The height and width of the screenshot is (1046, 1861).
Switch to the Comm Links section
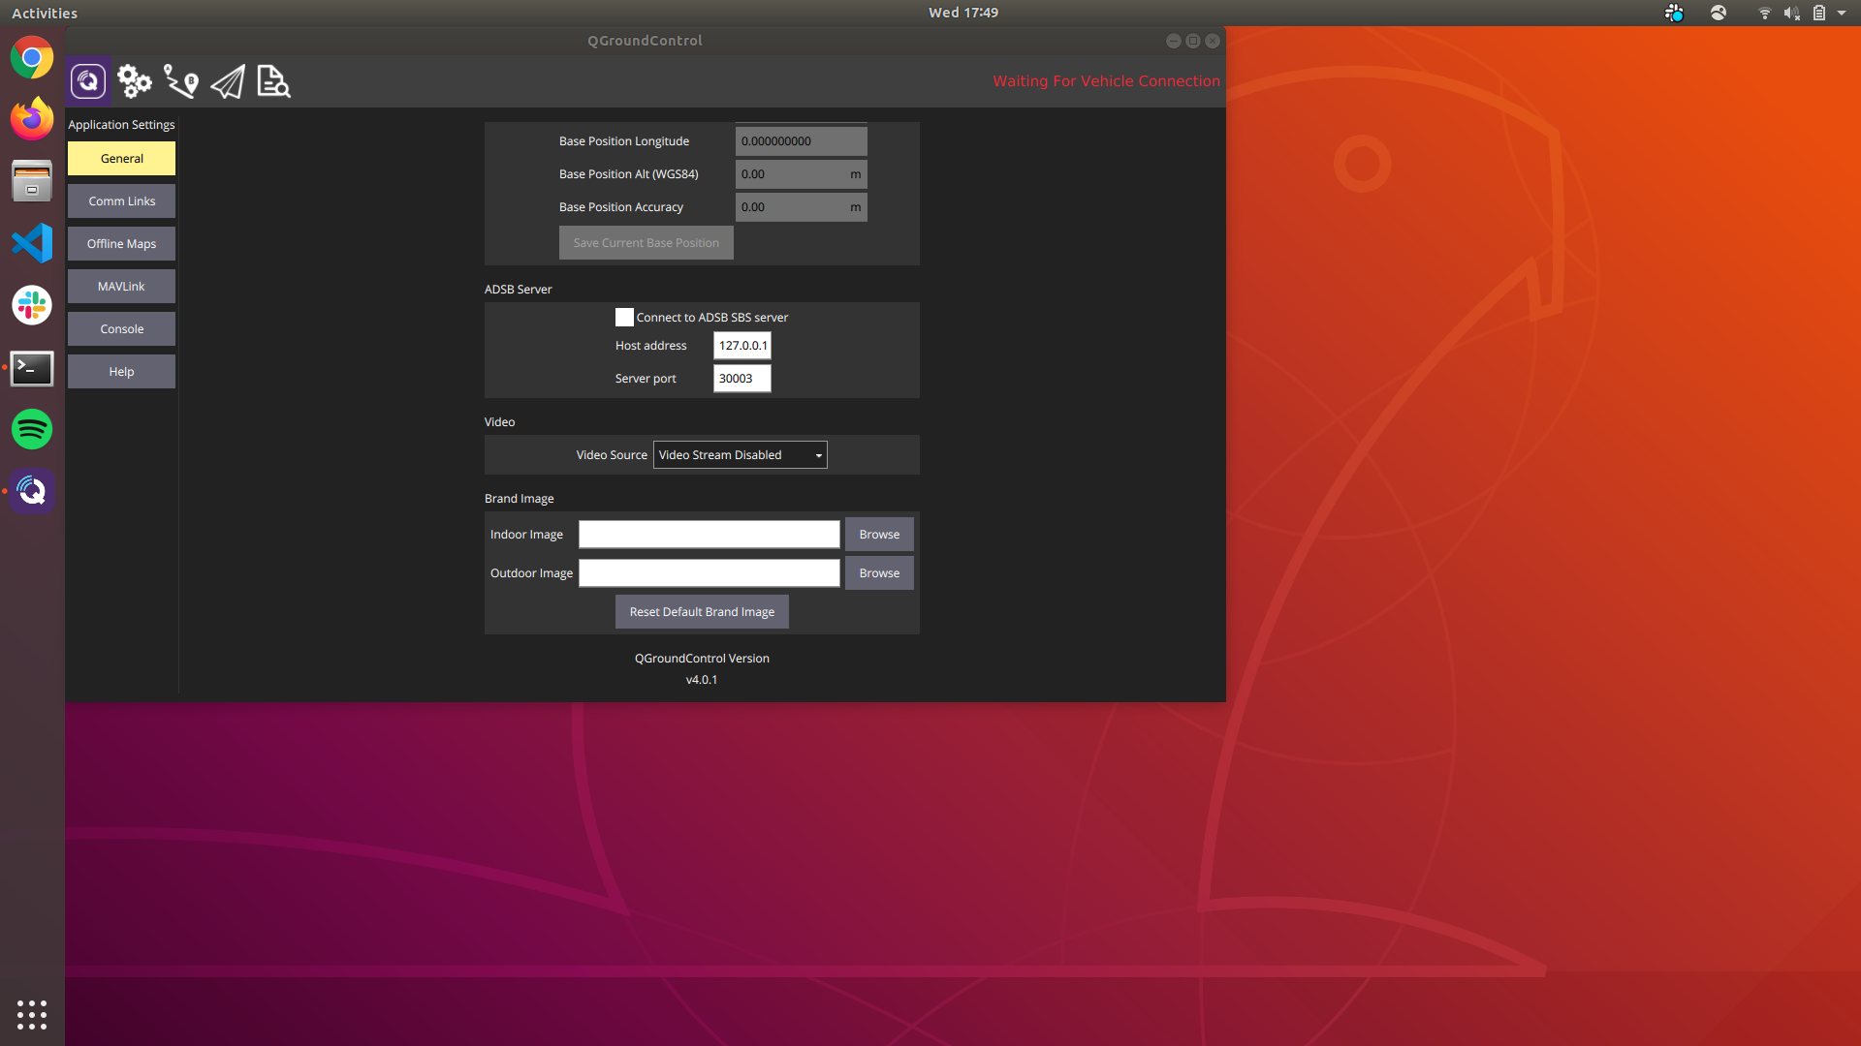[121, 200]
